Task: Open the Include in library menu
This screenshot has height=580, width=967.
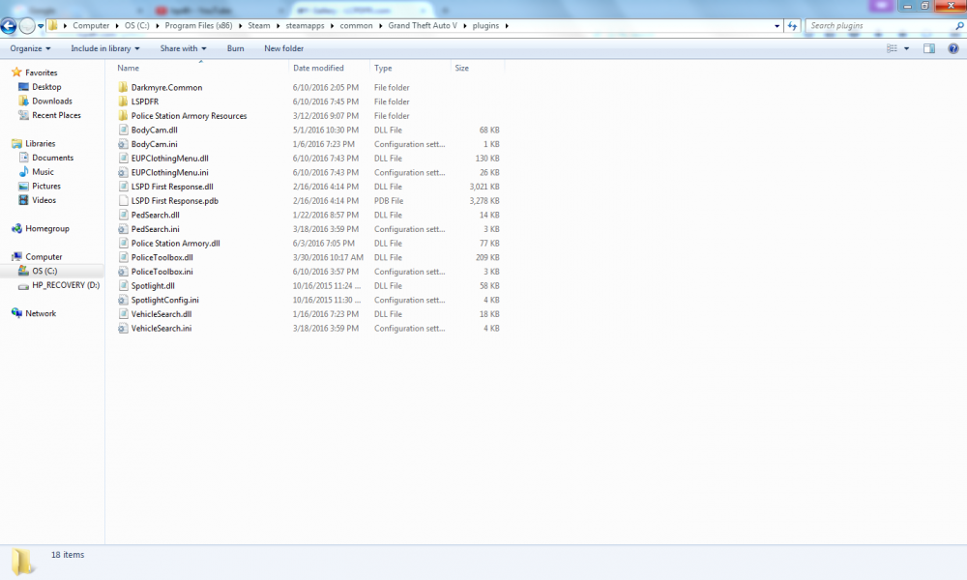Action: (104, 48)
